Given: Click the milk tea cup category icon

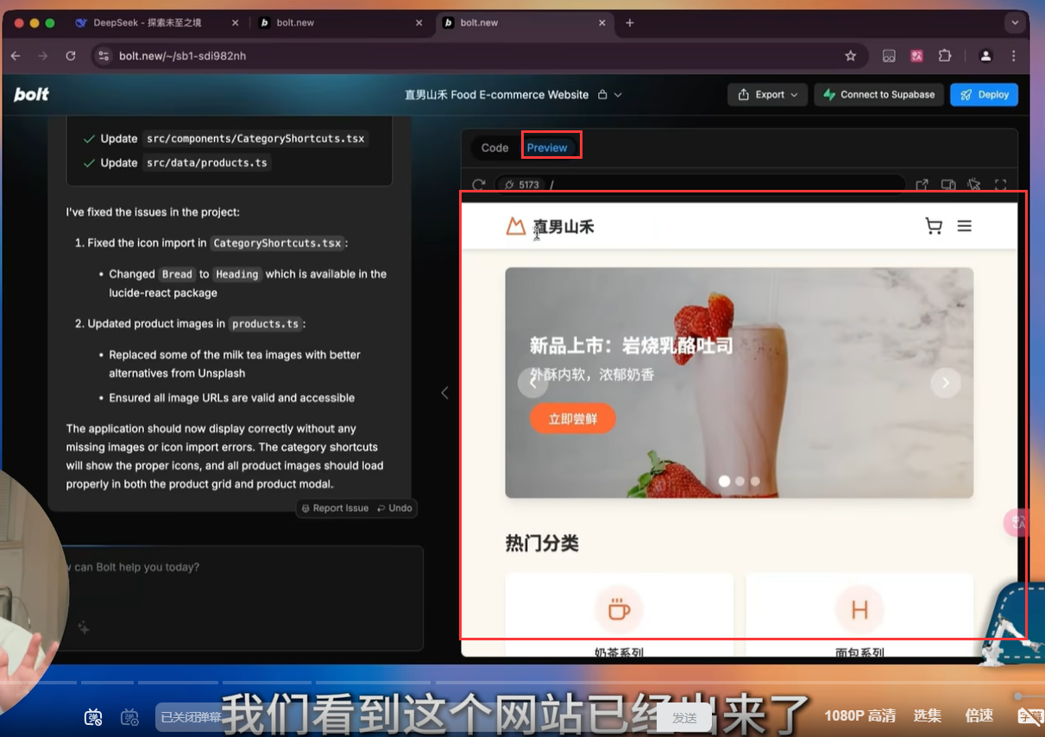Looking at the screenshot, I should click(x=619, y=609).
